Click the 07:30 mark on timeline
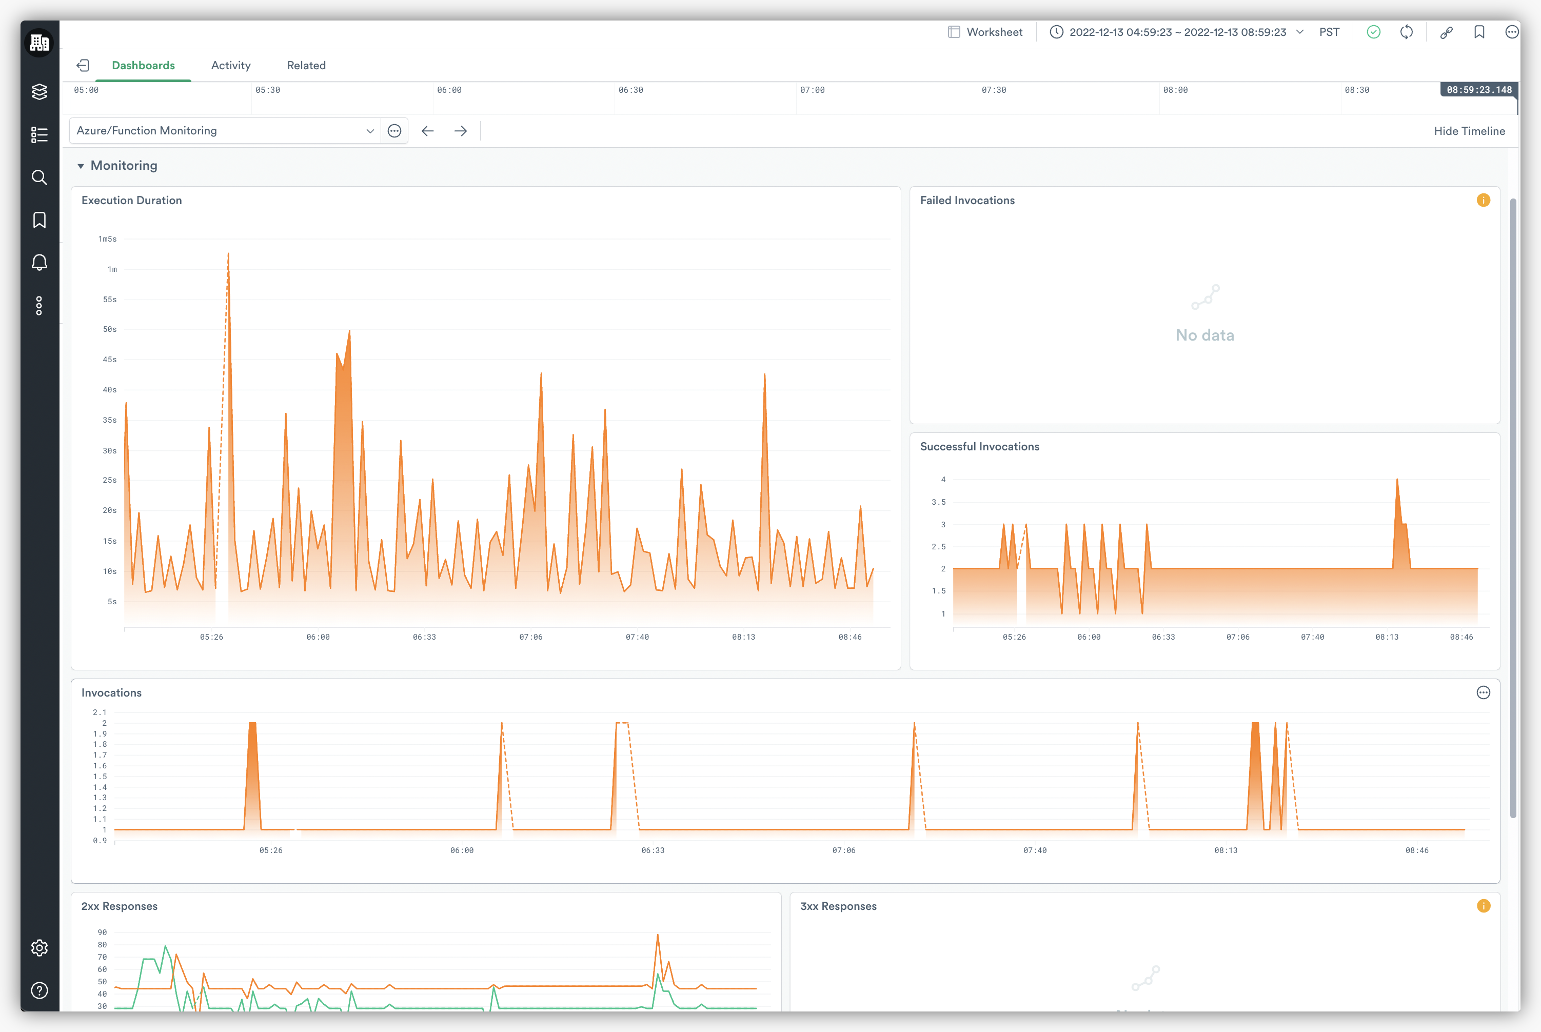 pos(994,90)
